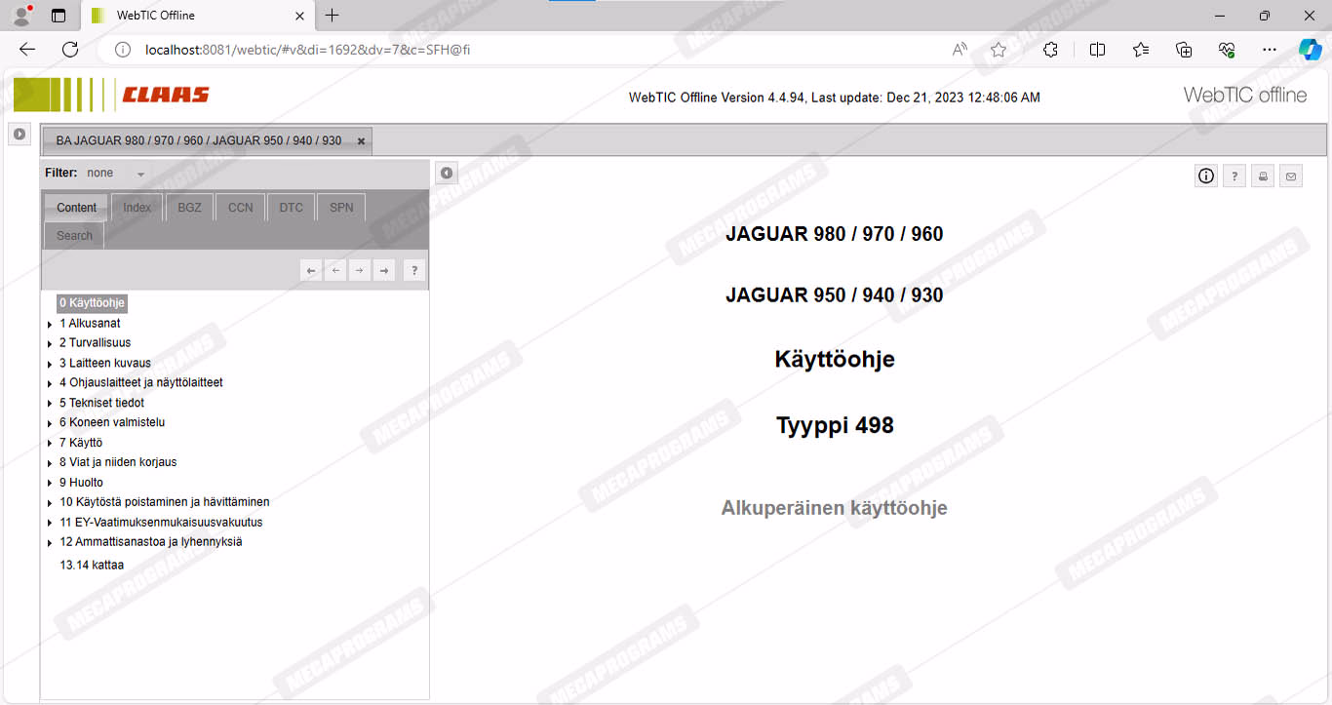This screenshot has height=705, width=1332.
Task: Click the document info icon
Action: [1206, 176]
